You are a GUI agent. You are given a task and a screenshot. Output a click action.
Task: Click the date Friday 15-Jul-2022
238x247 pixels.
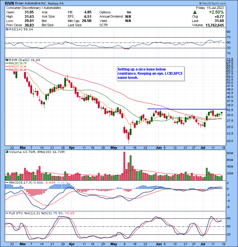click(x=210, y=8)
